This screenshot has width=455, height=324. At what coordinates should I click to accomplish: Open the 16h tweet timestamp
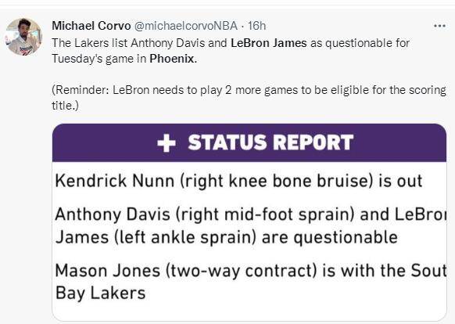tap(256, 26)
